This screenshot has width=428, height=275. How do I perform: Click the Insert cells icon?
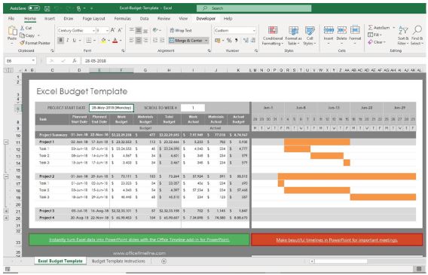point(329,30)
